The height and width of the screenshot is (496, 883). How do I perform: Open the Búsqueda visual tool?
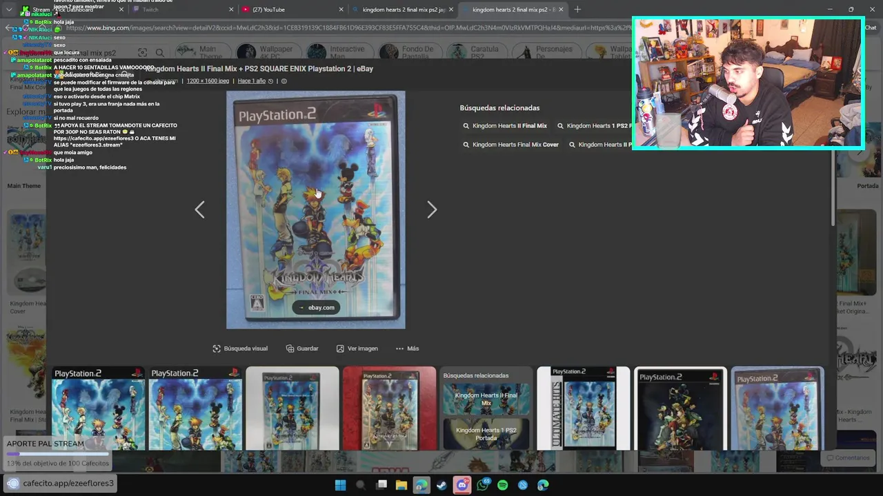(240, 349)
